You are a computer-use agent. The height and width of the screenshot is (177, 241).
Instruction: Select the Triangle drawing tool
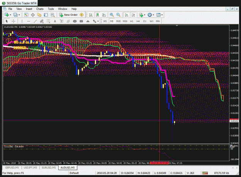pos(88,21)
